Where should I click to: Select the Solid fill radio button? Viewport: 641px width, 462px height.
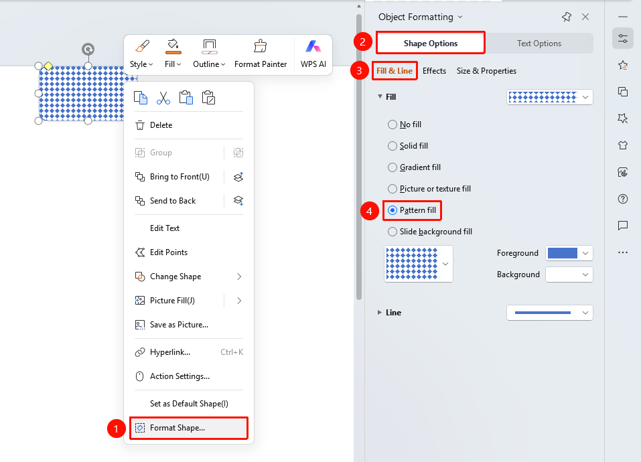[x=393, y=146]
